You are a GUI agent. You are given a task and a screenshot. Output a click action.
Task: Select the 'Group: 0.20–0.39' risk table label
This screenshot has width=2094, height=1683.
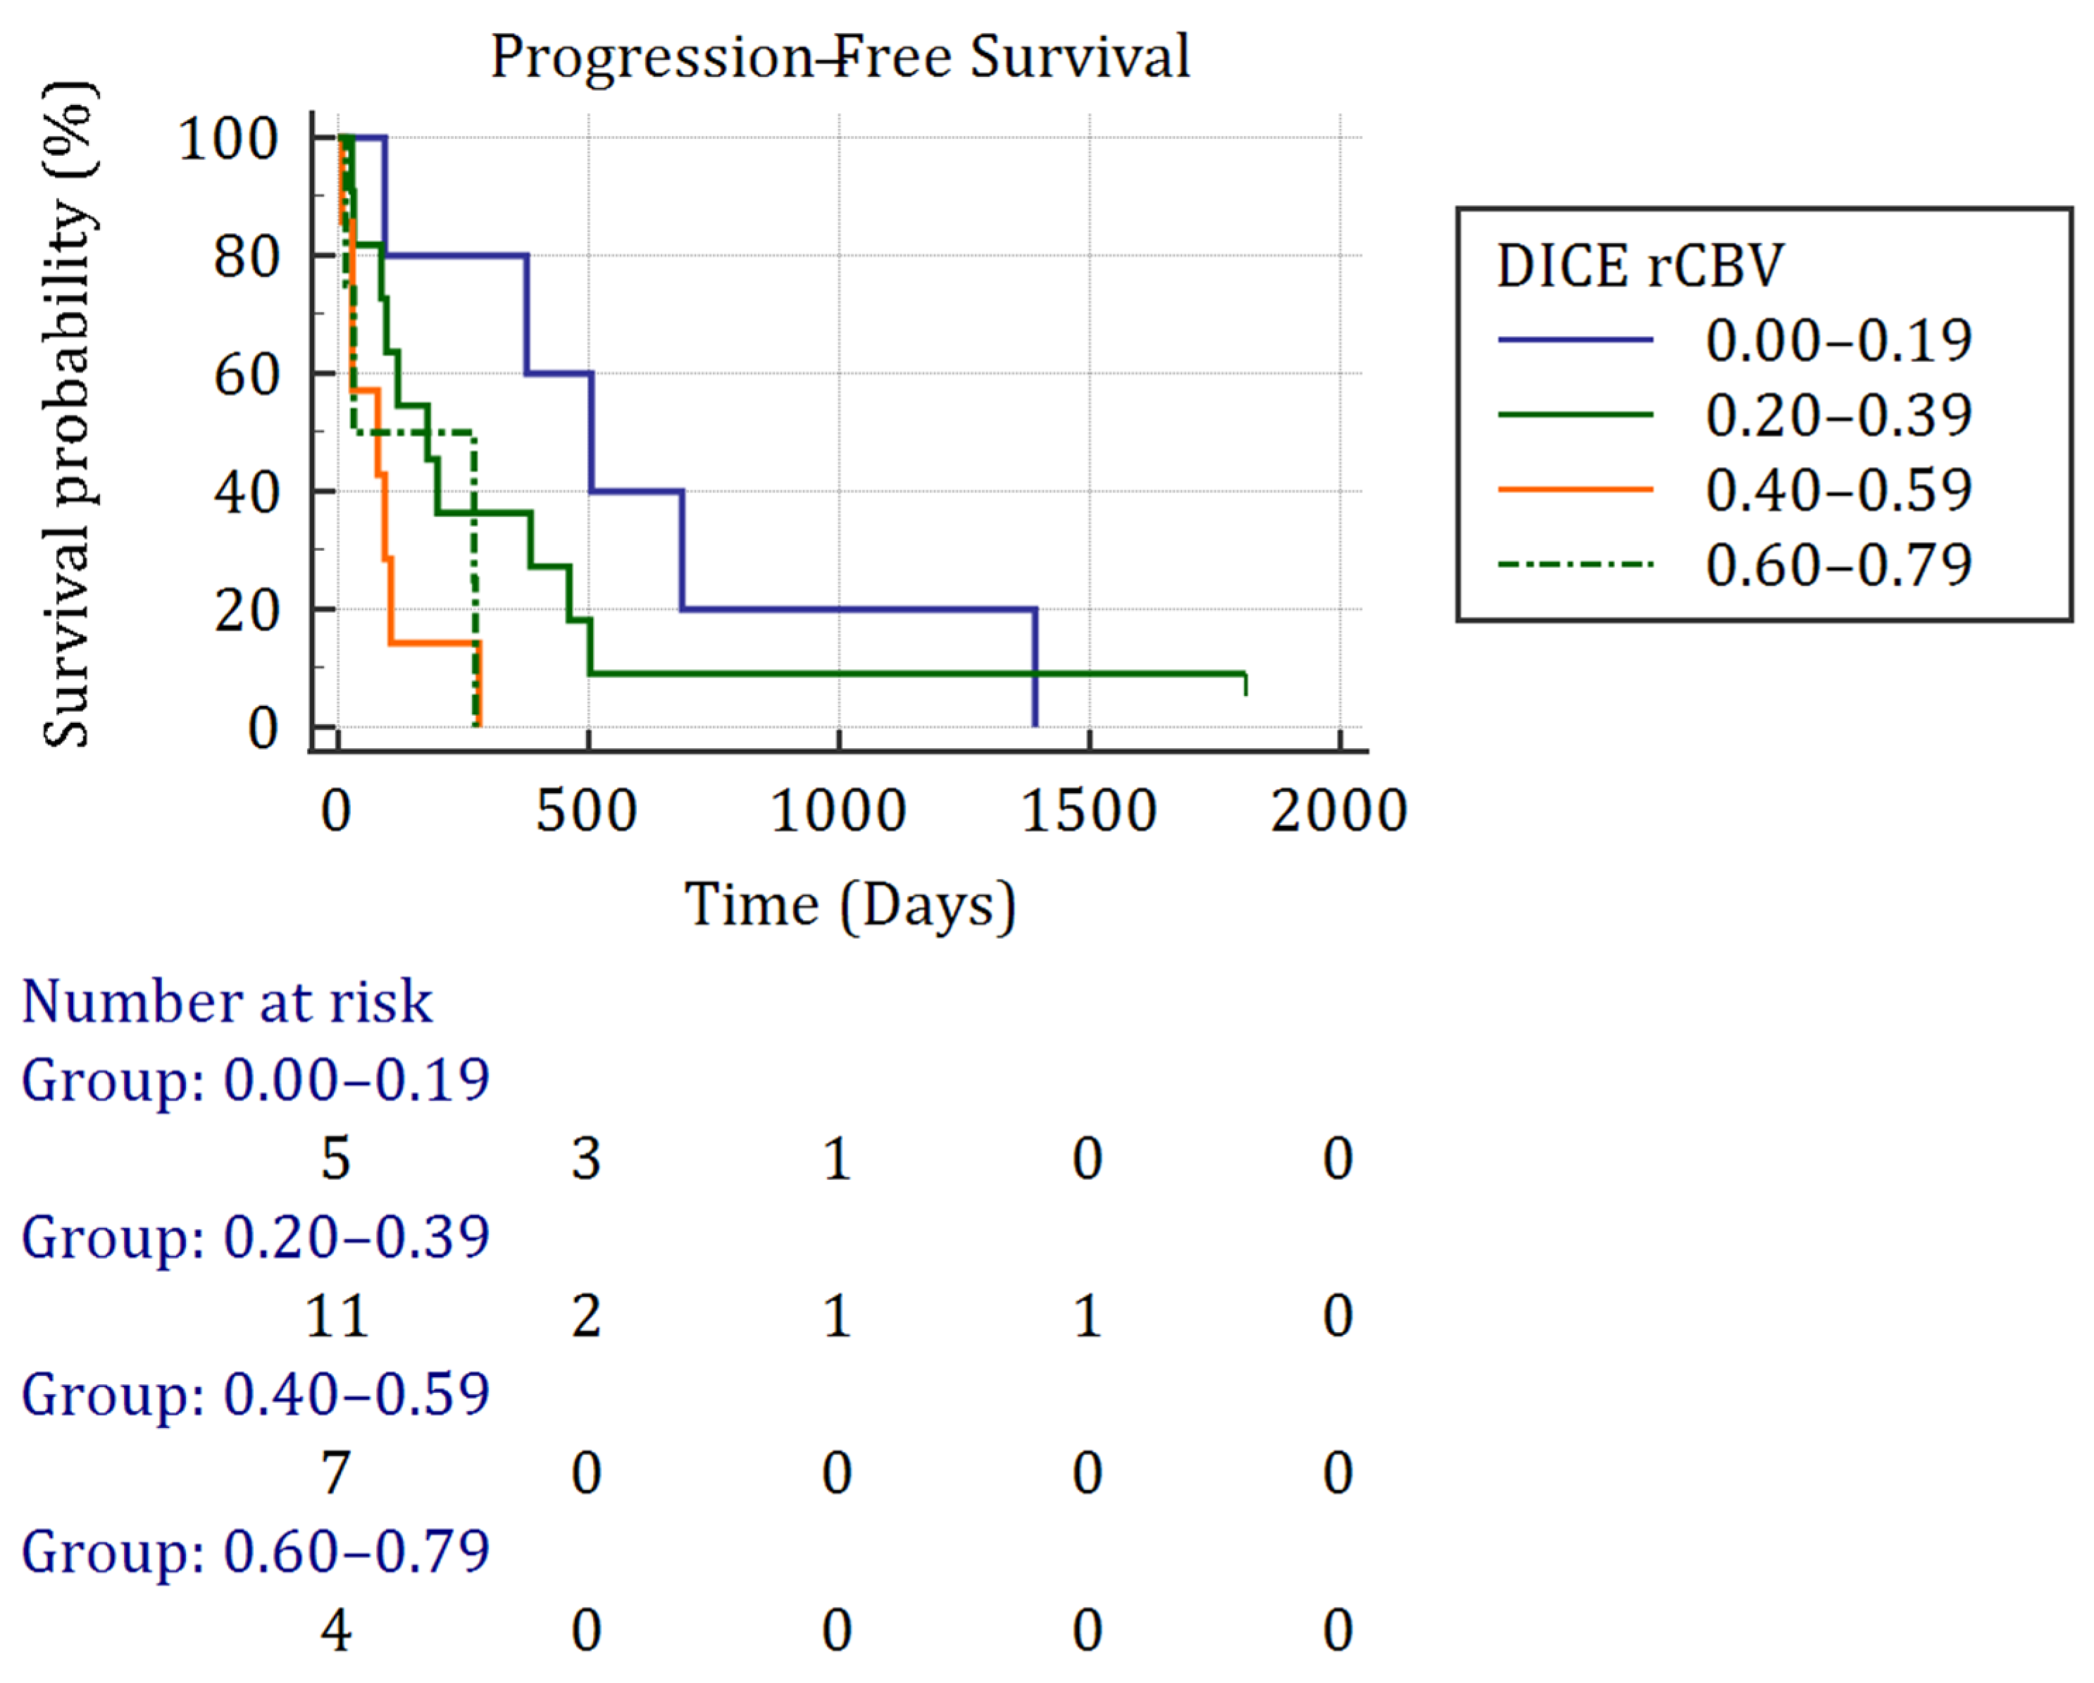(256, 1238)
